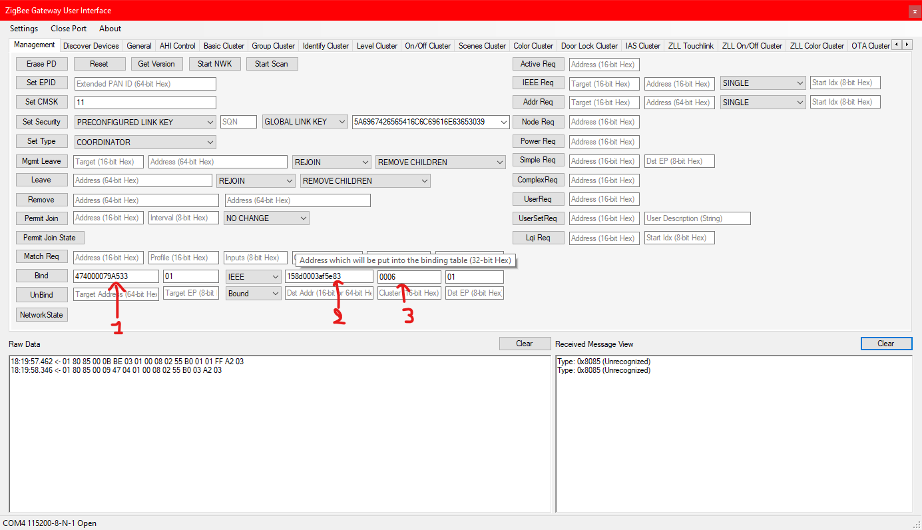This screenshot has height=530, width=922.
Task: Focus the Profile field in Match Req row
Action: 183,258
